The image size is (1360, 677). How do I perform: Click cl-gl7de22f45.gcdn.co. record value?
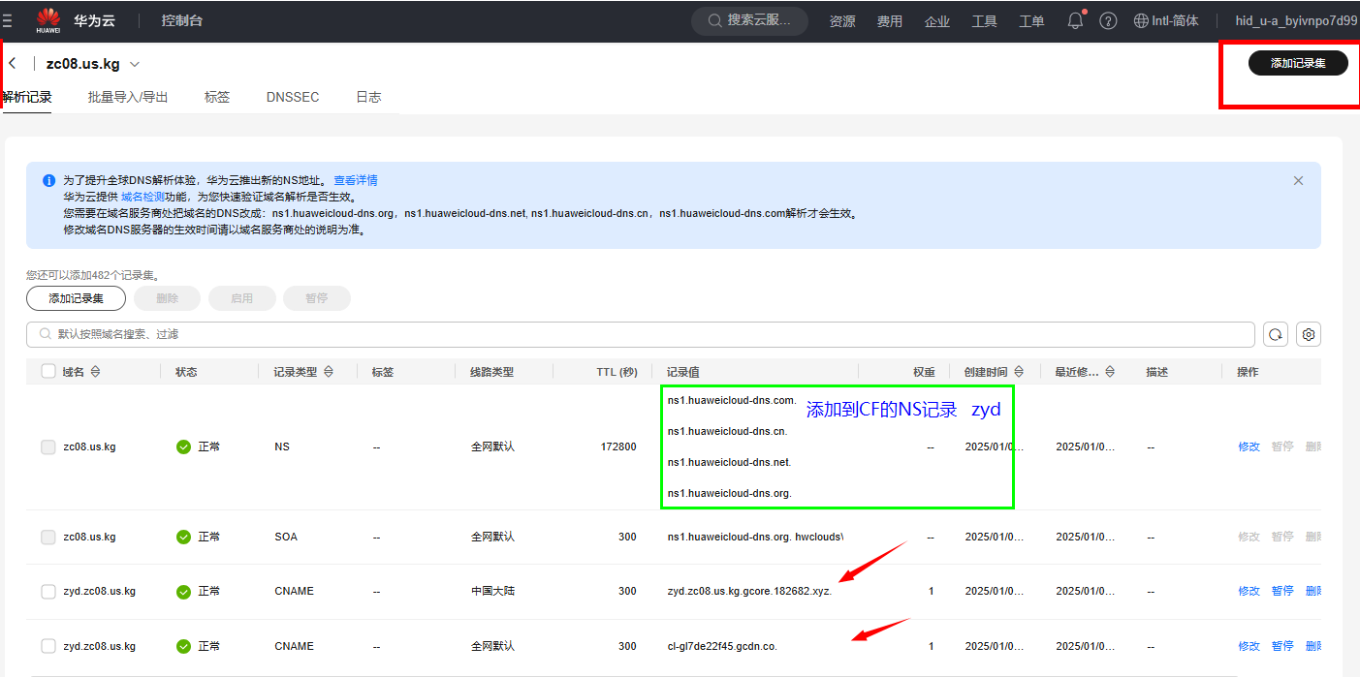point(722,646)
